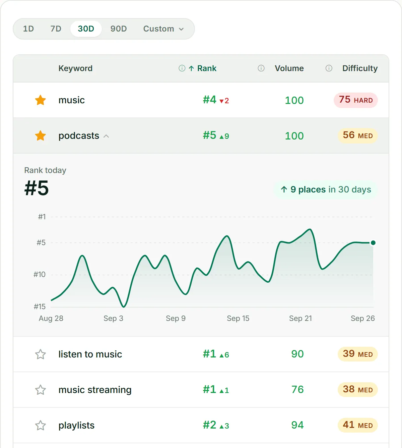Viewport: 402px width, 448px height.
Task: Click the '9 places in 30 days' badge
Action: coord(326,190)
